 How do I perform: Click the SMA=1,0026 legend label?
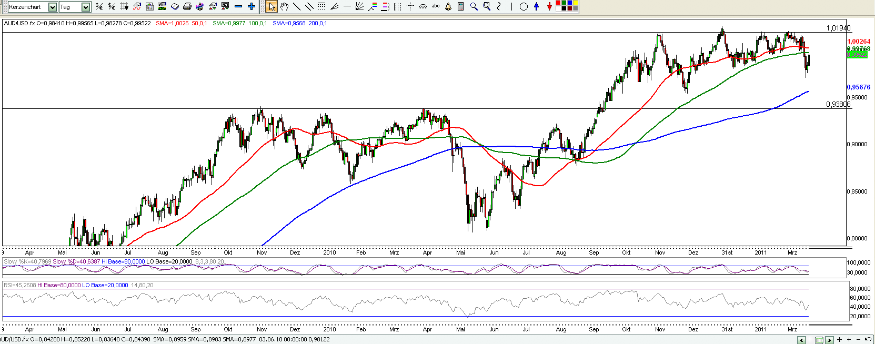[x=172, y=23]
